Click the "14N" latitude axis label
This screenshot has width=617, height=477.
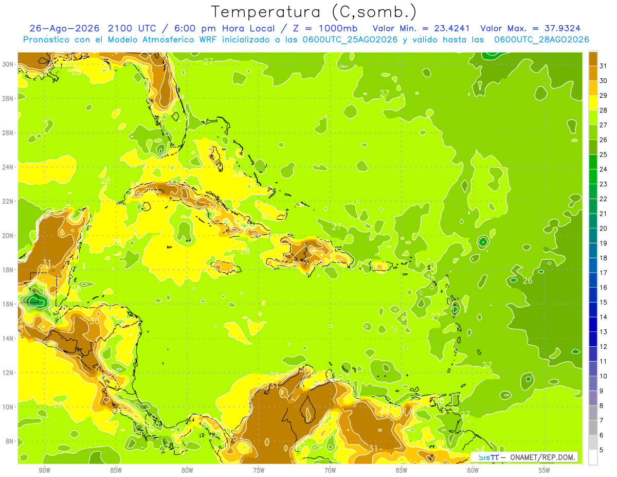[8, 338]
